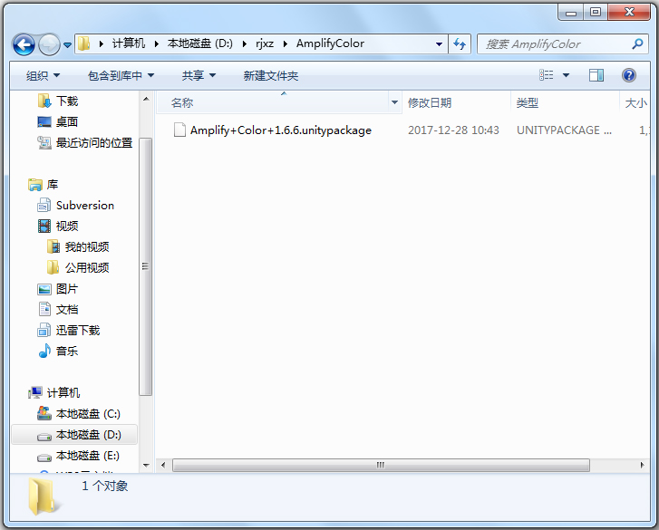Open the address bar history dropdown
The width and height of the screenshot is (659, 530).
point(439,43)
